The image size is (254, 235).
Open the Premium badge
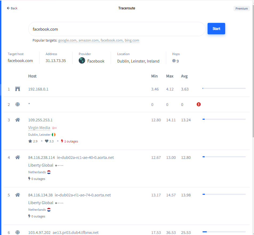pos(241,9)
